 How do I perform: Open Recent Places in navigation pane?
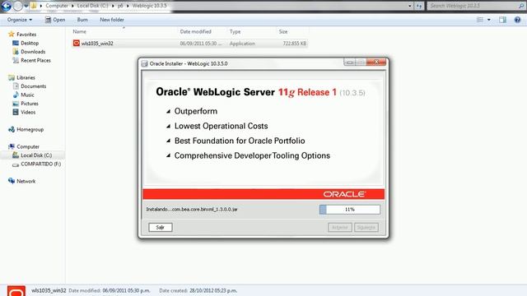[x=35, y=60]
